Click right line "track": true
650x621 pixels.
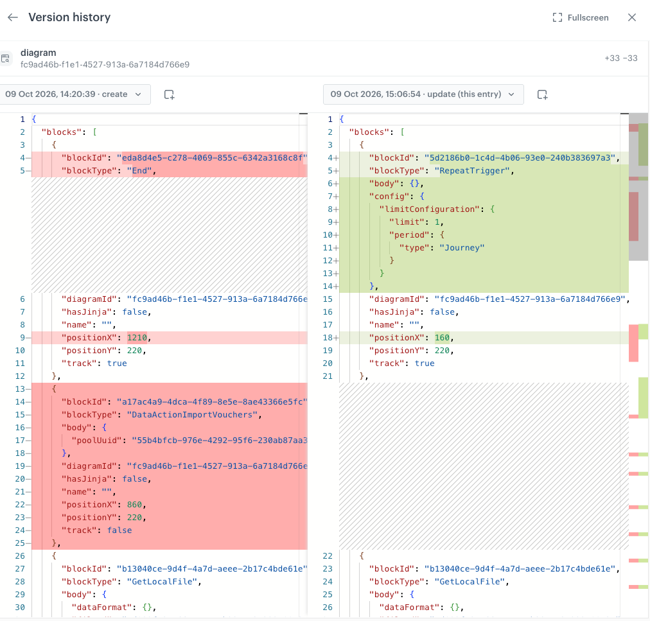tap(401, 363)
